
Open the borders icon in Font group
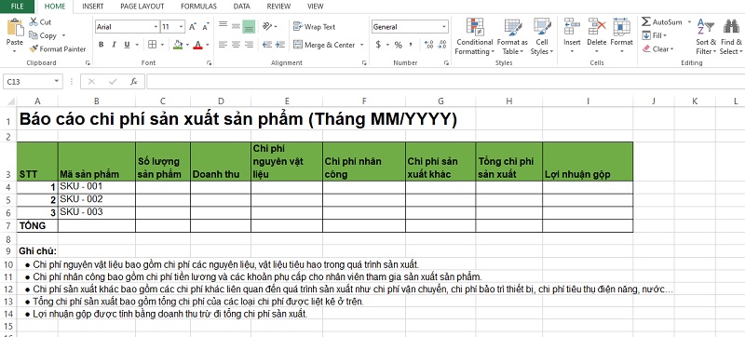pos(152,45)
